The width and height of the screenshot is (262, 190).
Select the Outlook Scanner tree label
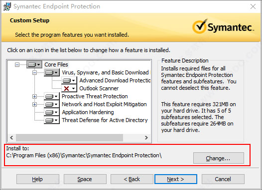(99, 88)
